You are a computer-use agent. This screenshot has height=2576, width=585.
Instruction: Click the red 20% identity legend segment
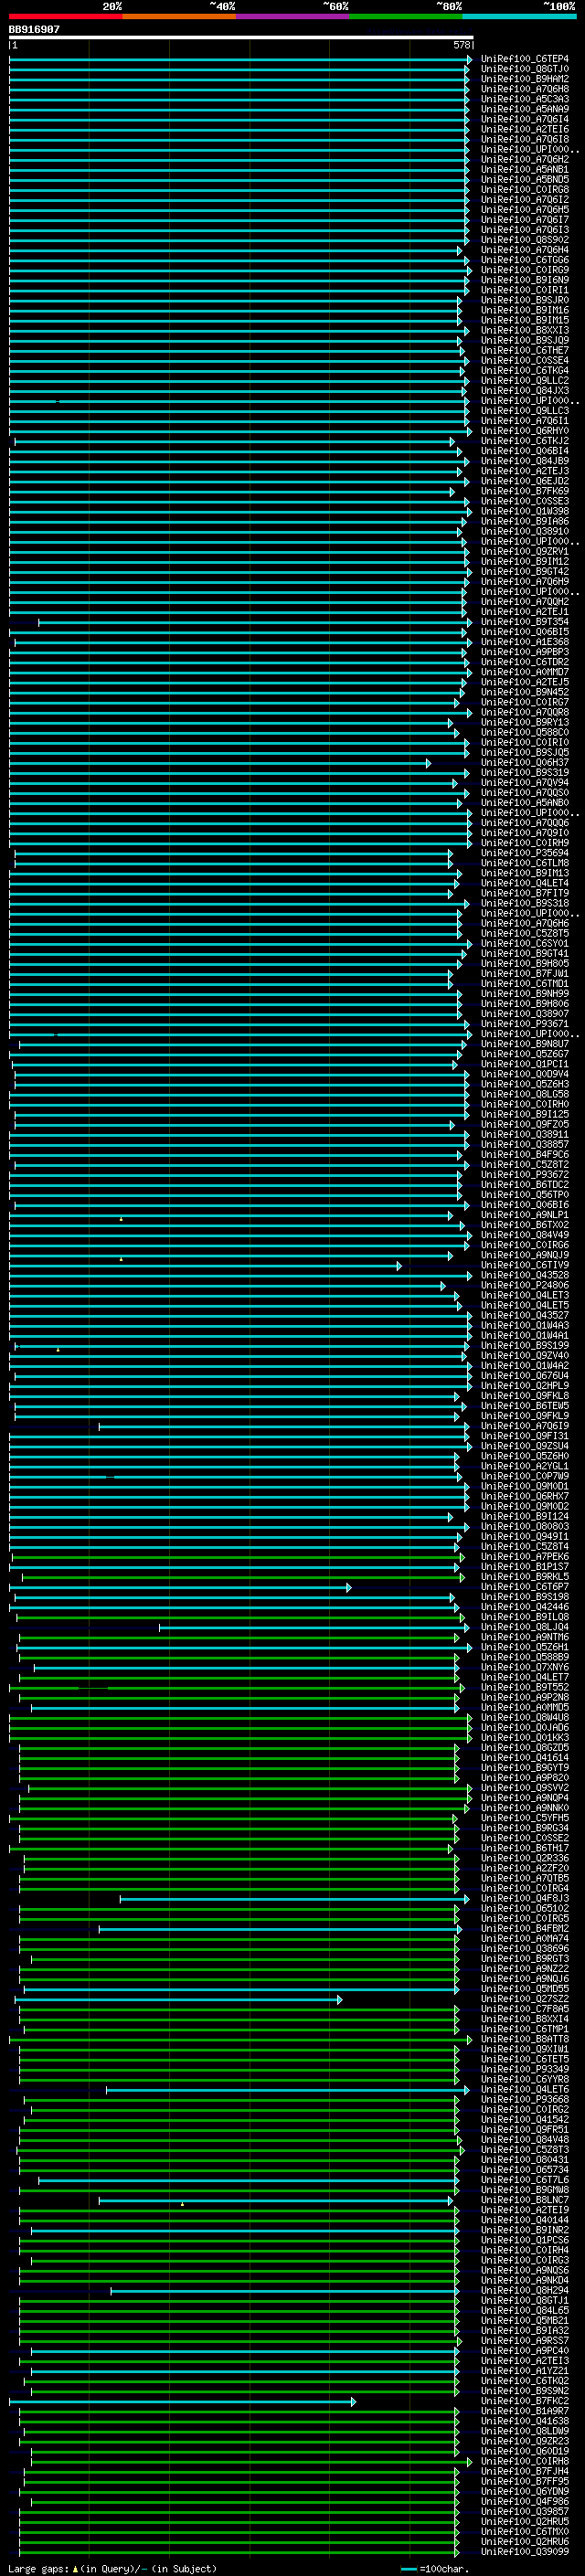coord(66,16)
